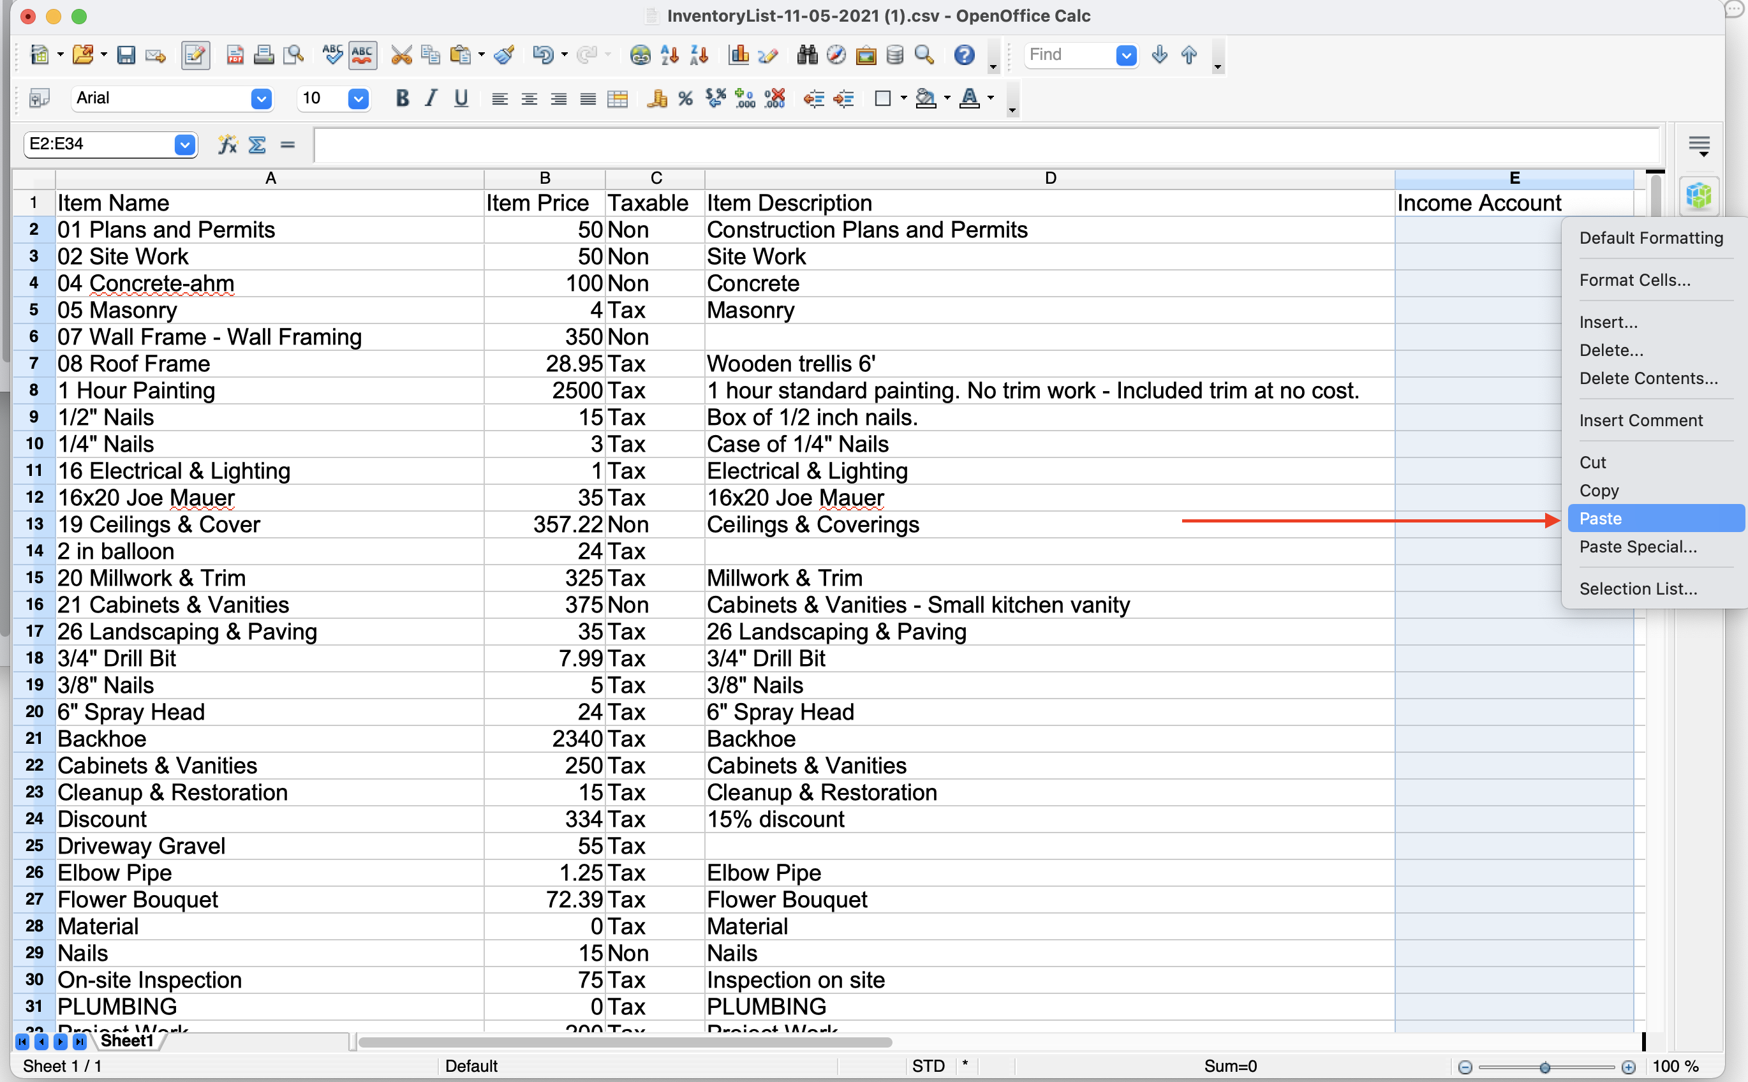Open the Function Wizard icon
The width and height of the screenshot is (1748, 1082).
coord(228,145)
